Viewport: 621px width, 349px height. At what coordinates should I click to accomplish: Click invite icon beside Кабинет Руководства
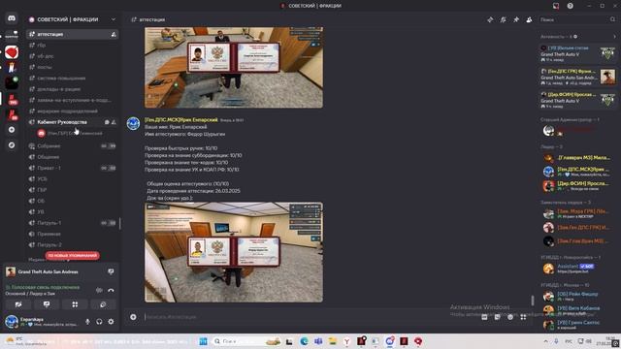[x=114, y=122]
